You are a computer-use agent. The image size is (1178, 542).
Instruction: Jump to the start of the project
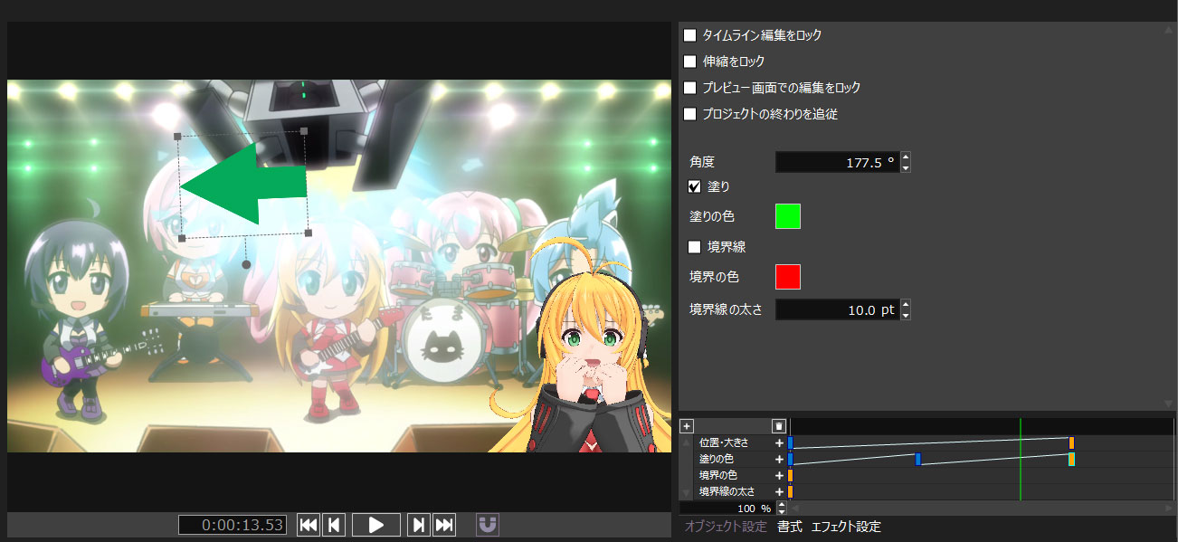coord(309,525)
